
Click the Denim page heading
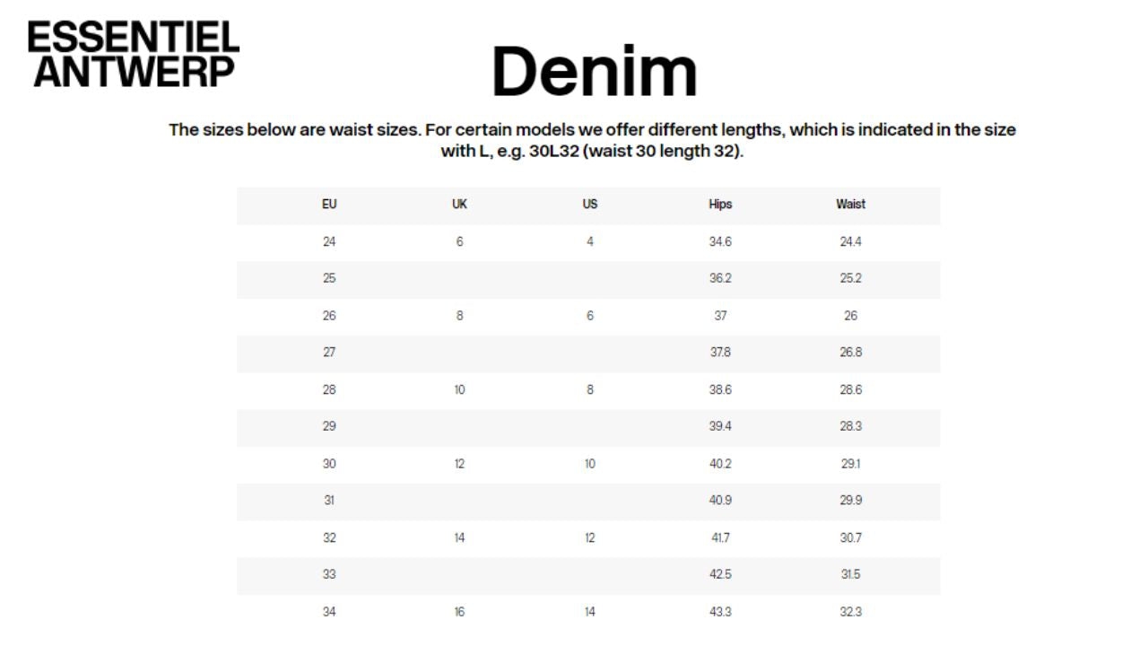(594, 72)
